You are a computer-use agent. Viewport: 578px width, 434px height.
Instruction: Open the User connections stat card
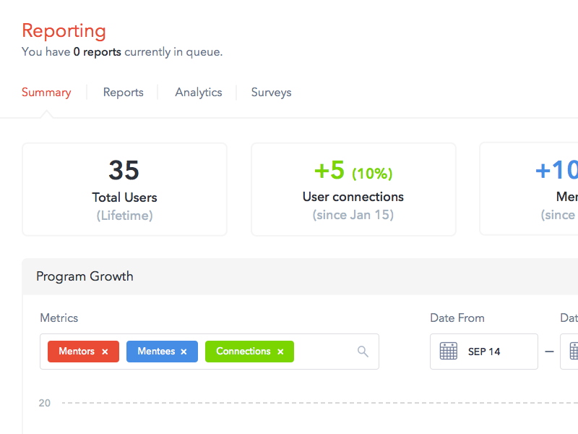pyautogui.click(x=353, y=190)
